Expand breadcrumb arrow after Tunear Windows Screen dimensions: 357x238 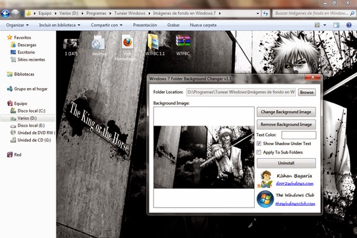point(149,14)
